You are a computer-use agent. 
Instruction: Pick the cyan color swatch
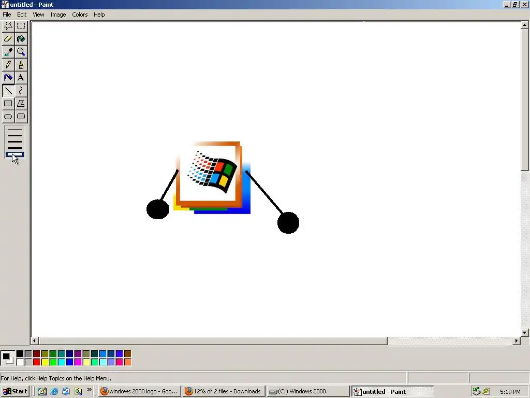coord(61,362)
